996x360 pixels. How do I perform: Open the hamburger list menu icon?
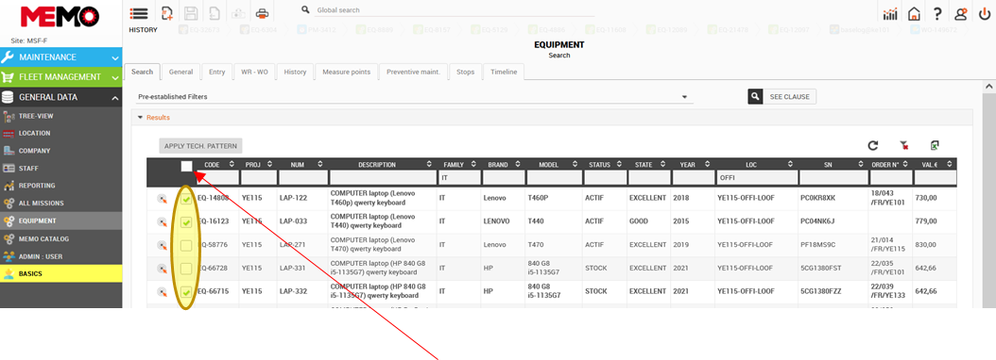tap(138, 12)
